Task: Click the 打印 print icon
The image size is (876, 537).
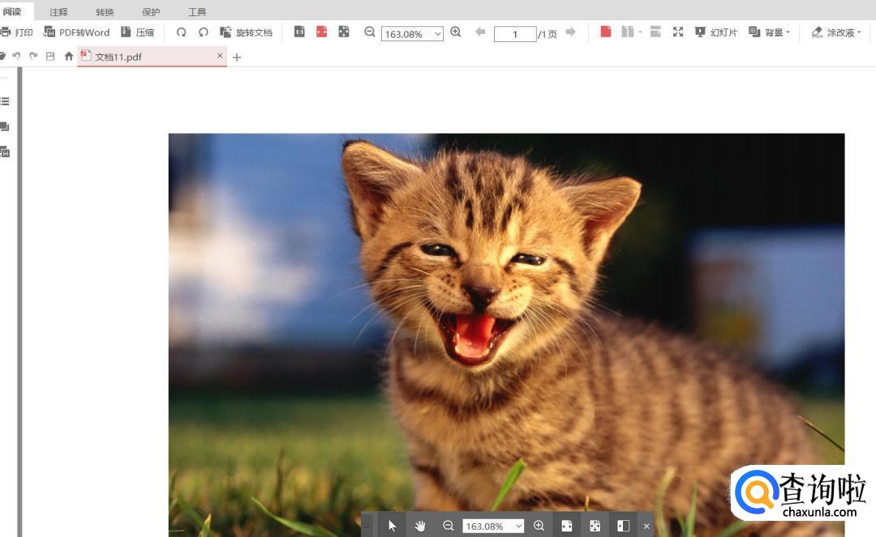Action: (x=6, y=32)
